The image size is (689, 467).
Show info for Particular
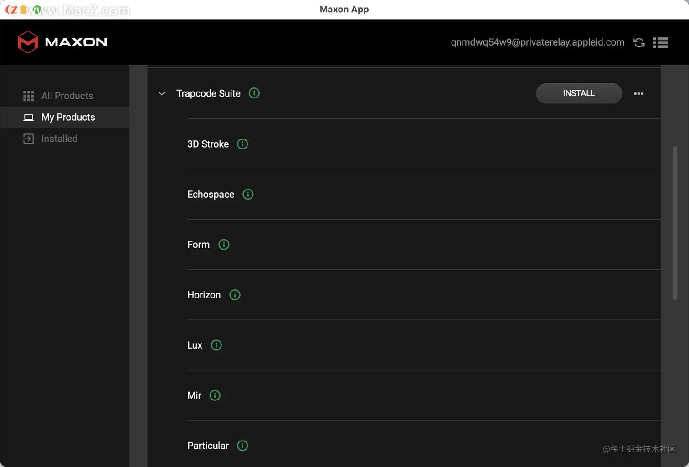click(x=242, y=446)
